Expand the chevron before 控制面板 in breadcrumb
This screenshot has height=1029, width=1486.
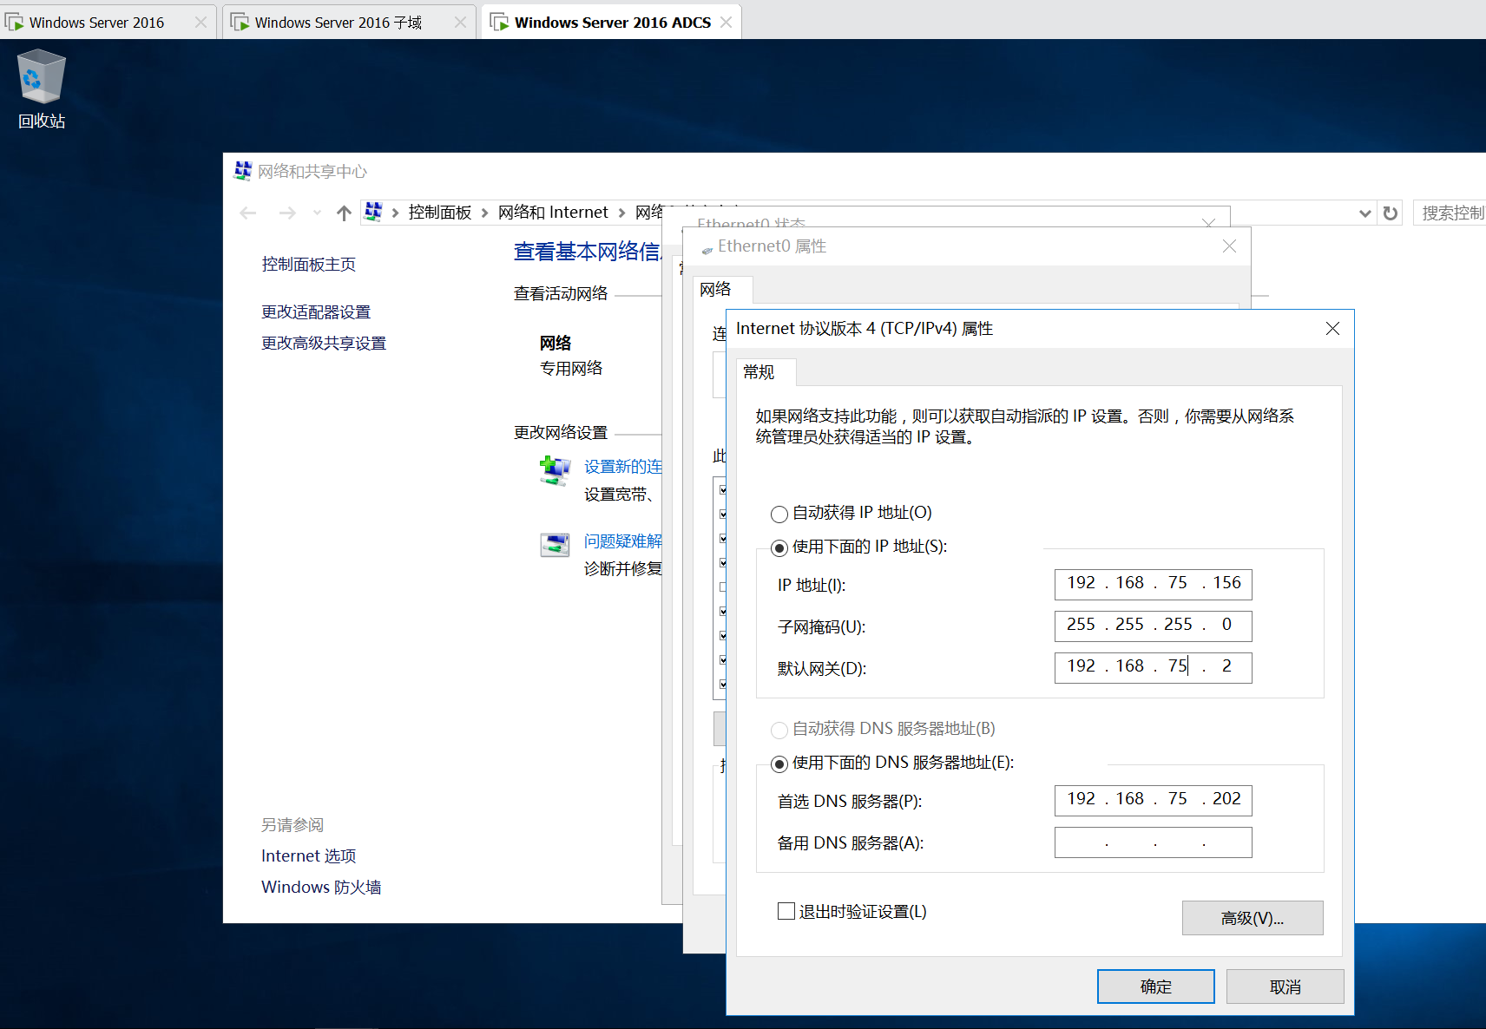pyautogui.click(x=395, y=213)
